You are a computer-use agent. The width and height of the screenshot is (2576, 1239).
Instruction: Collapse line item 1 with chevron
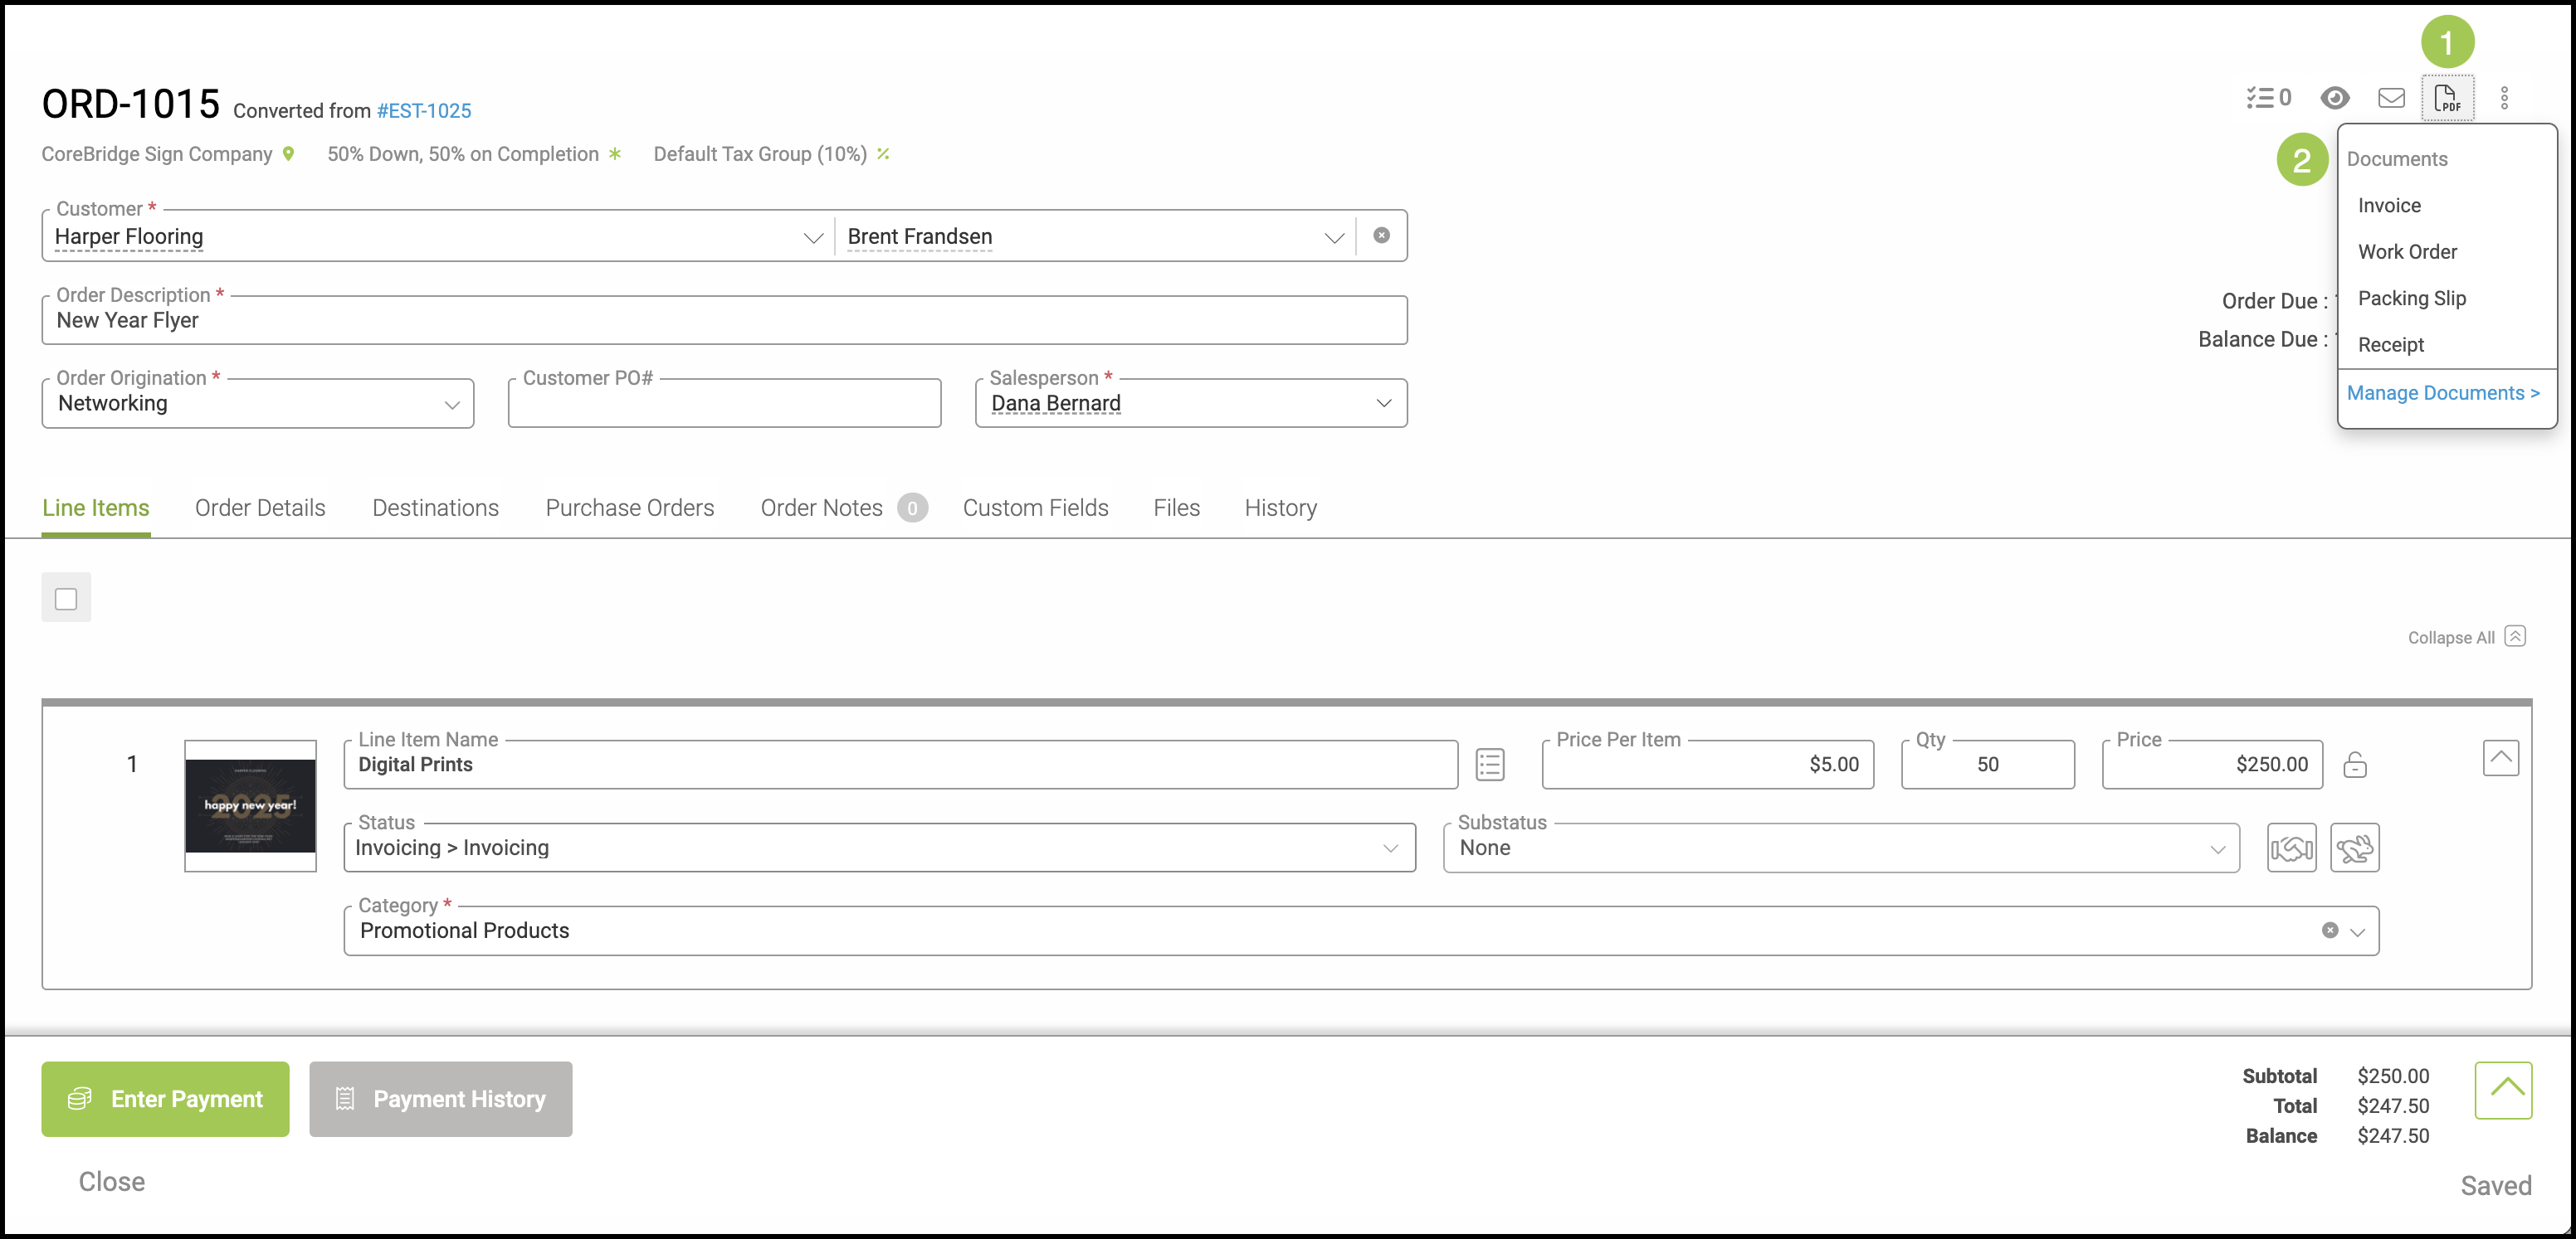click(x=2500, y=757)
